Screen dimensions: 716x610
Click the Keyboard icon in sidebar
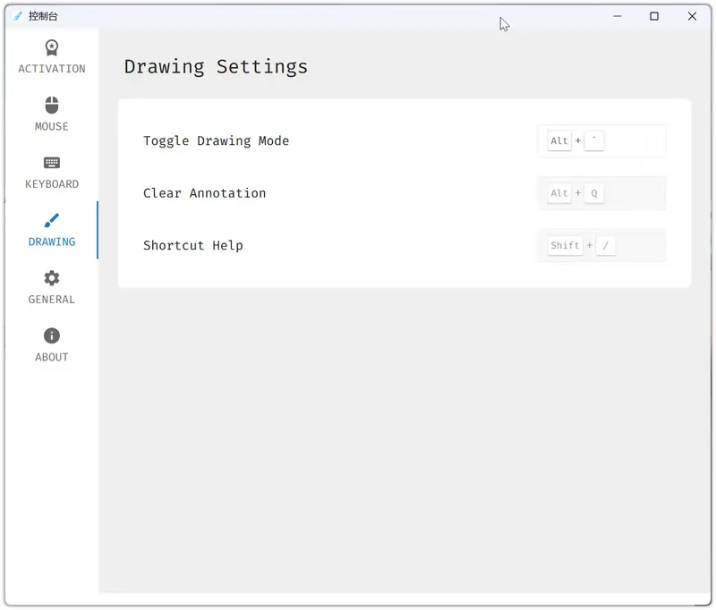click(52, 163)
